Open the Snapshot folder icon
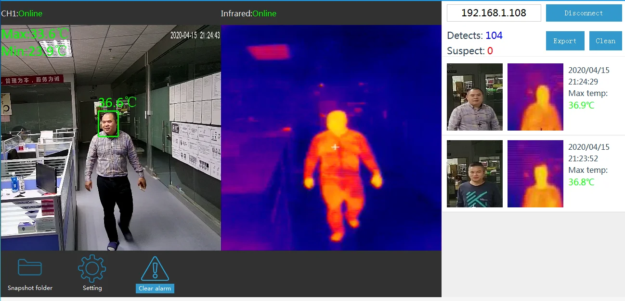The image size is (625, 301). click(30, 267)
